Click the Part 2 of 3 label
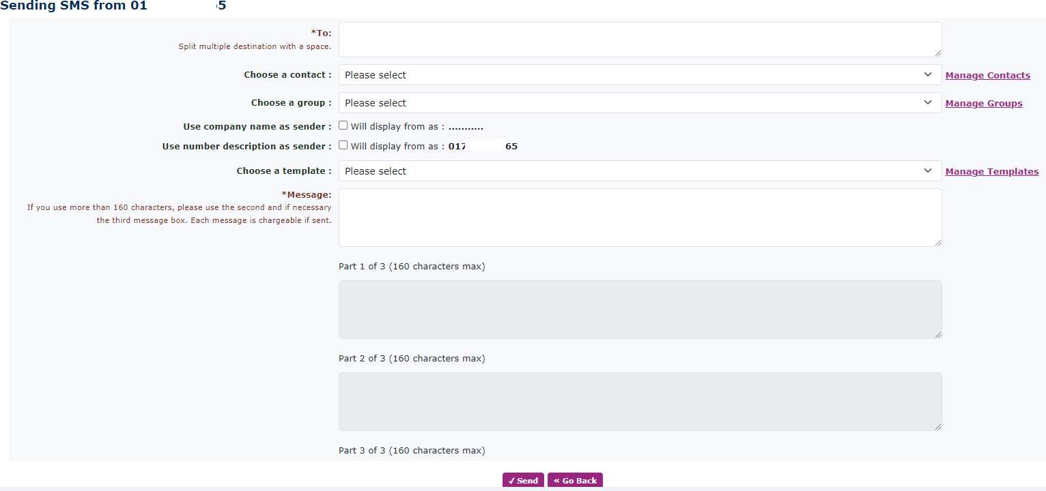This screenshot has width=1046, height=491. click(x=412, y=359)
